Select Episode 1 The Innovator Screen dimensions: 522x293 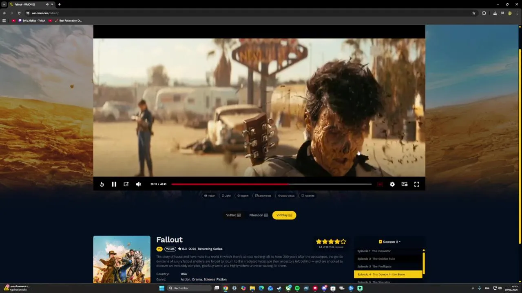[388, 251]
